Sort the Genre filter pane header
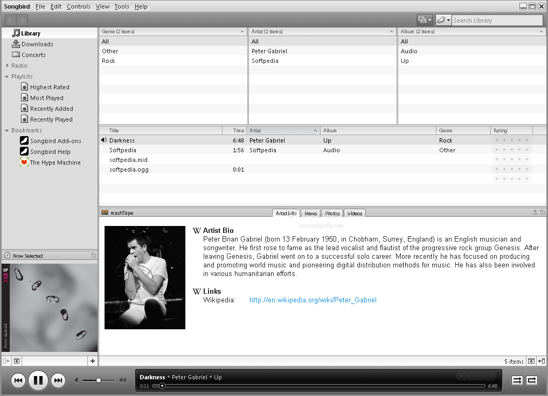Viewport: 548px width, 396px height. click(x=173, y=31)
